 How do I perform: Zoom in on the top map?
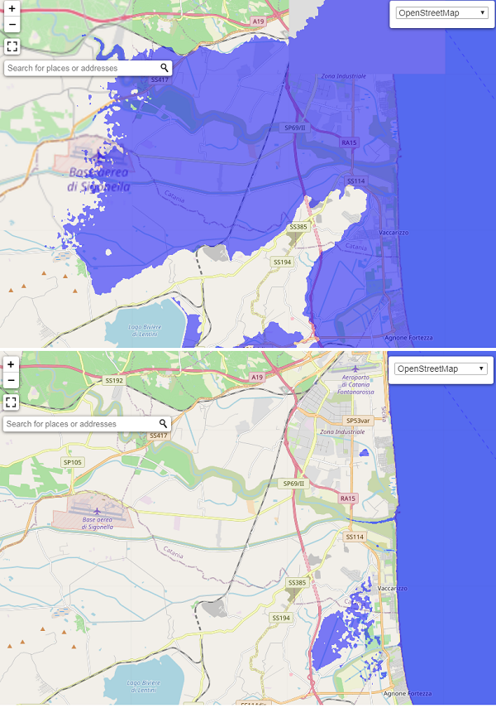(x=12, y=8)
